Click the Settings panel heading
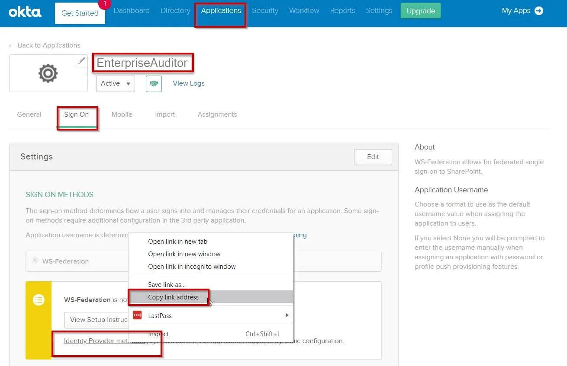Viewport: 567px width, 366px height. point(36,156)
